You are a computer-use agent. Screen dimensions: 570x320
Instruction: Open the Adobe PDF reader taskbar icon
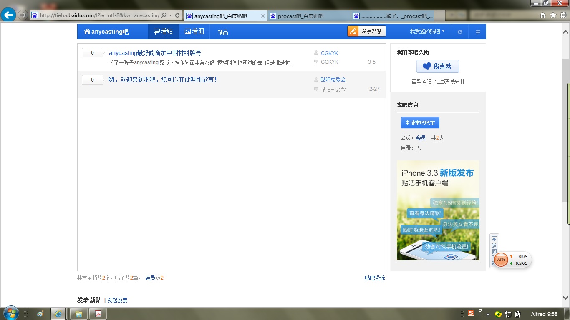click(x=99, y=314)
